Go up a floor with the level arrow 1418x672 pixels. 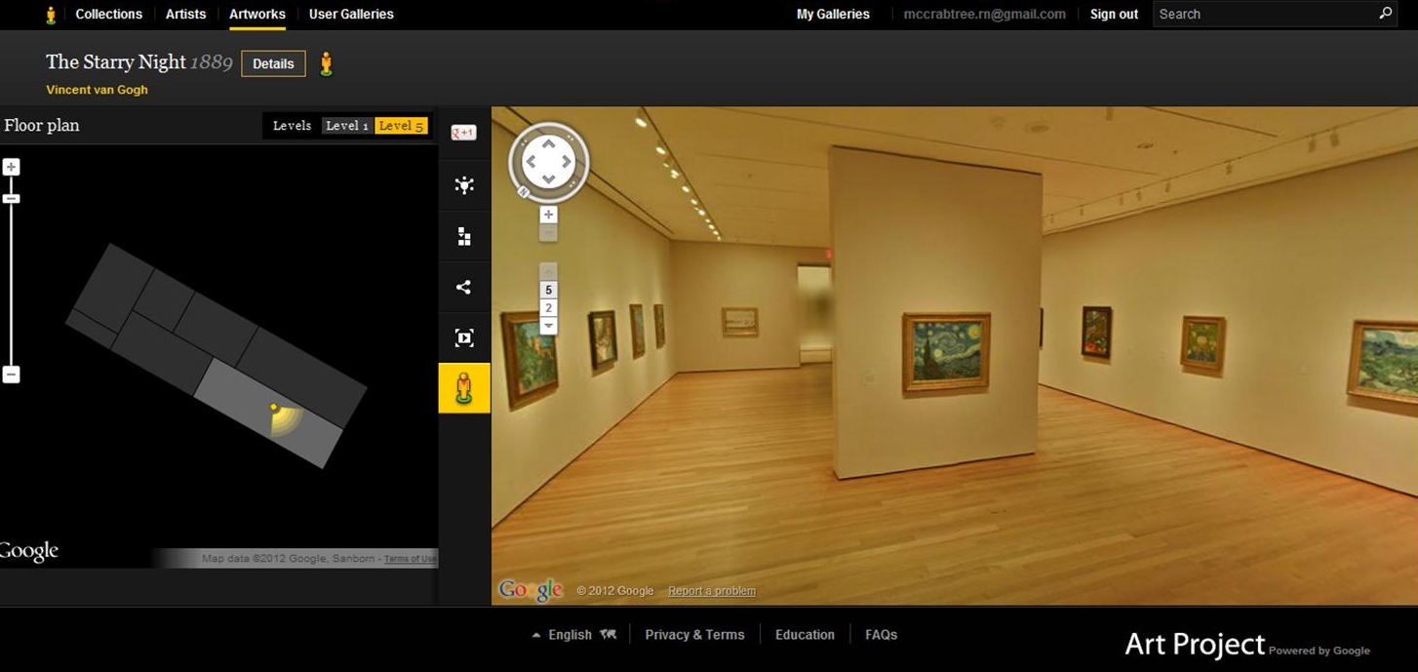[x=548, y=272]
